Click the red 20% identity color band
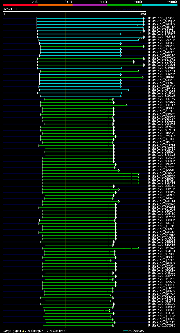The height and width of the screenshot is (333, 180). pyautogui.click(x=20, y=5)
